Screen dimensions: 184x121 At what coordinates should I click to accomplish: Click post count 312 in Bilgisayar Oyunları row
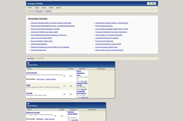62,116
